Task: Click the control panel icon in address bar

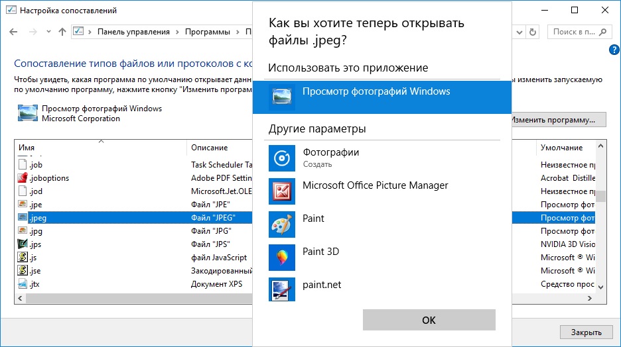Action: click(x=78, y=31)
